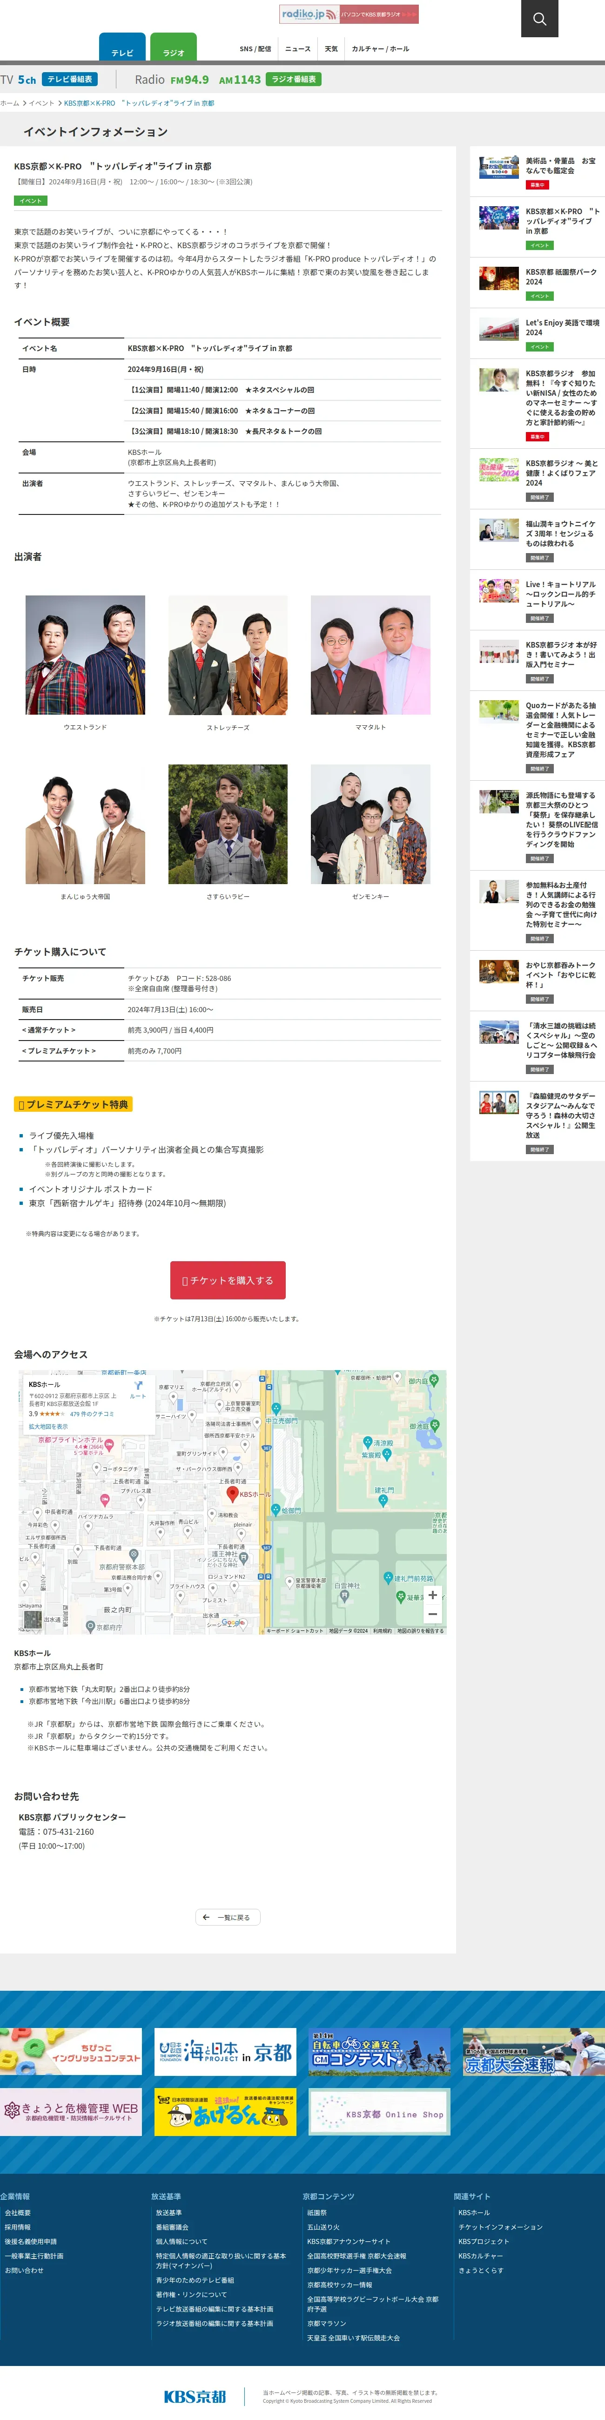
Task: Zoom out the map with minus button
Action: point(432,1614)
